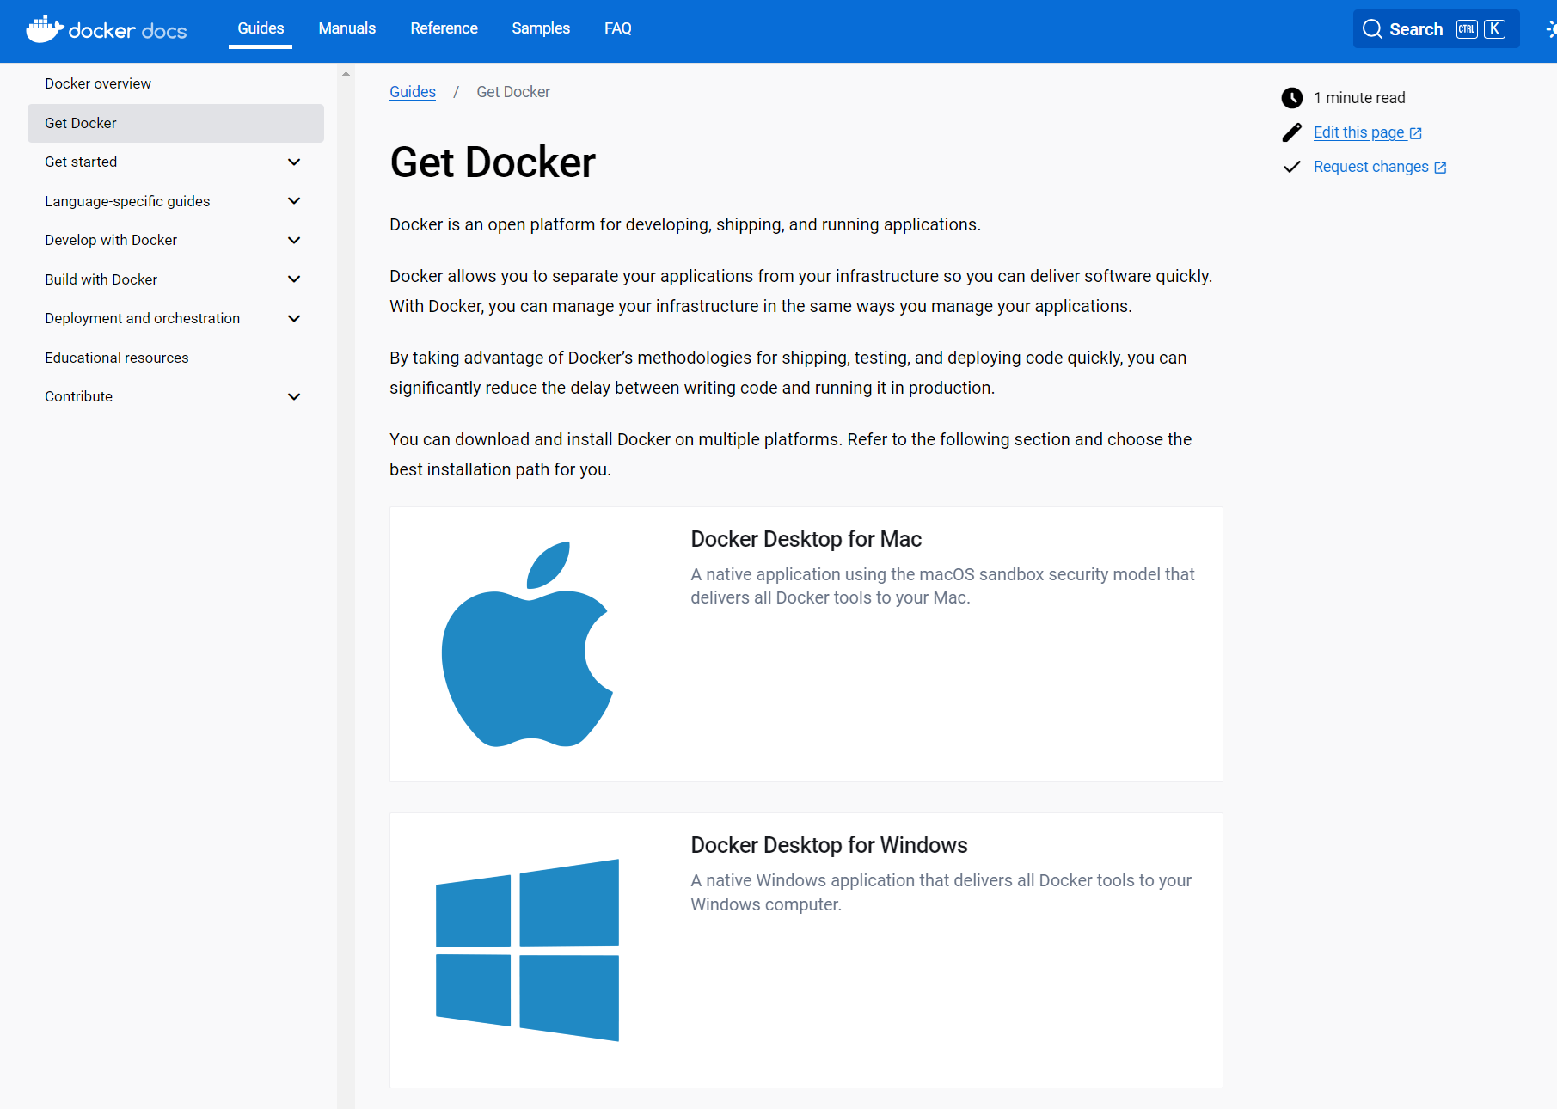Image resolution: width=1557 pixels, height=1109 pixels.
Task: Click sidebar scrollbar up arrow
Action: point(346,74)
